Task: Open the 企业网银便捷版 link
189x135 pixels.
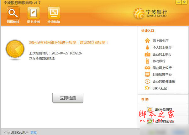Action: click(164, 81)
